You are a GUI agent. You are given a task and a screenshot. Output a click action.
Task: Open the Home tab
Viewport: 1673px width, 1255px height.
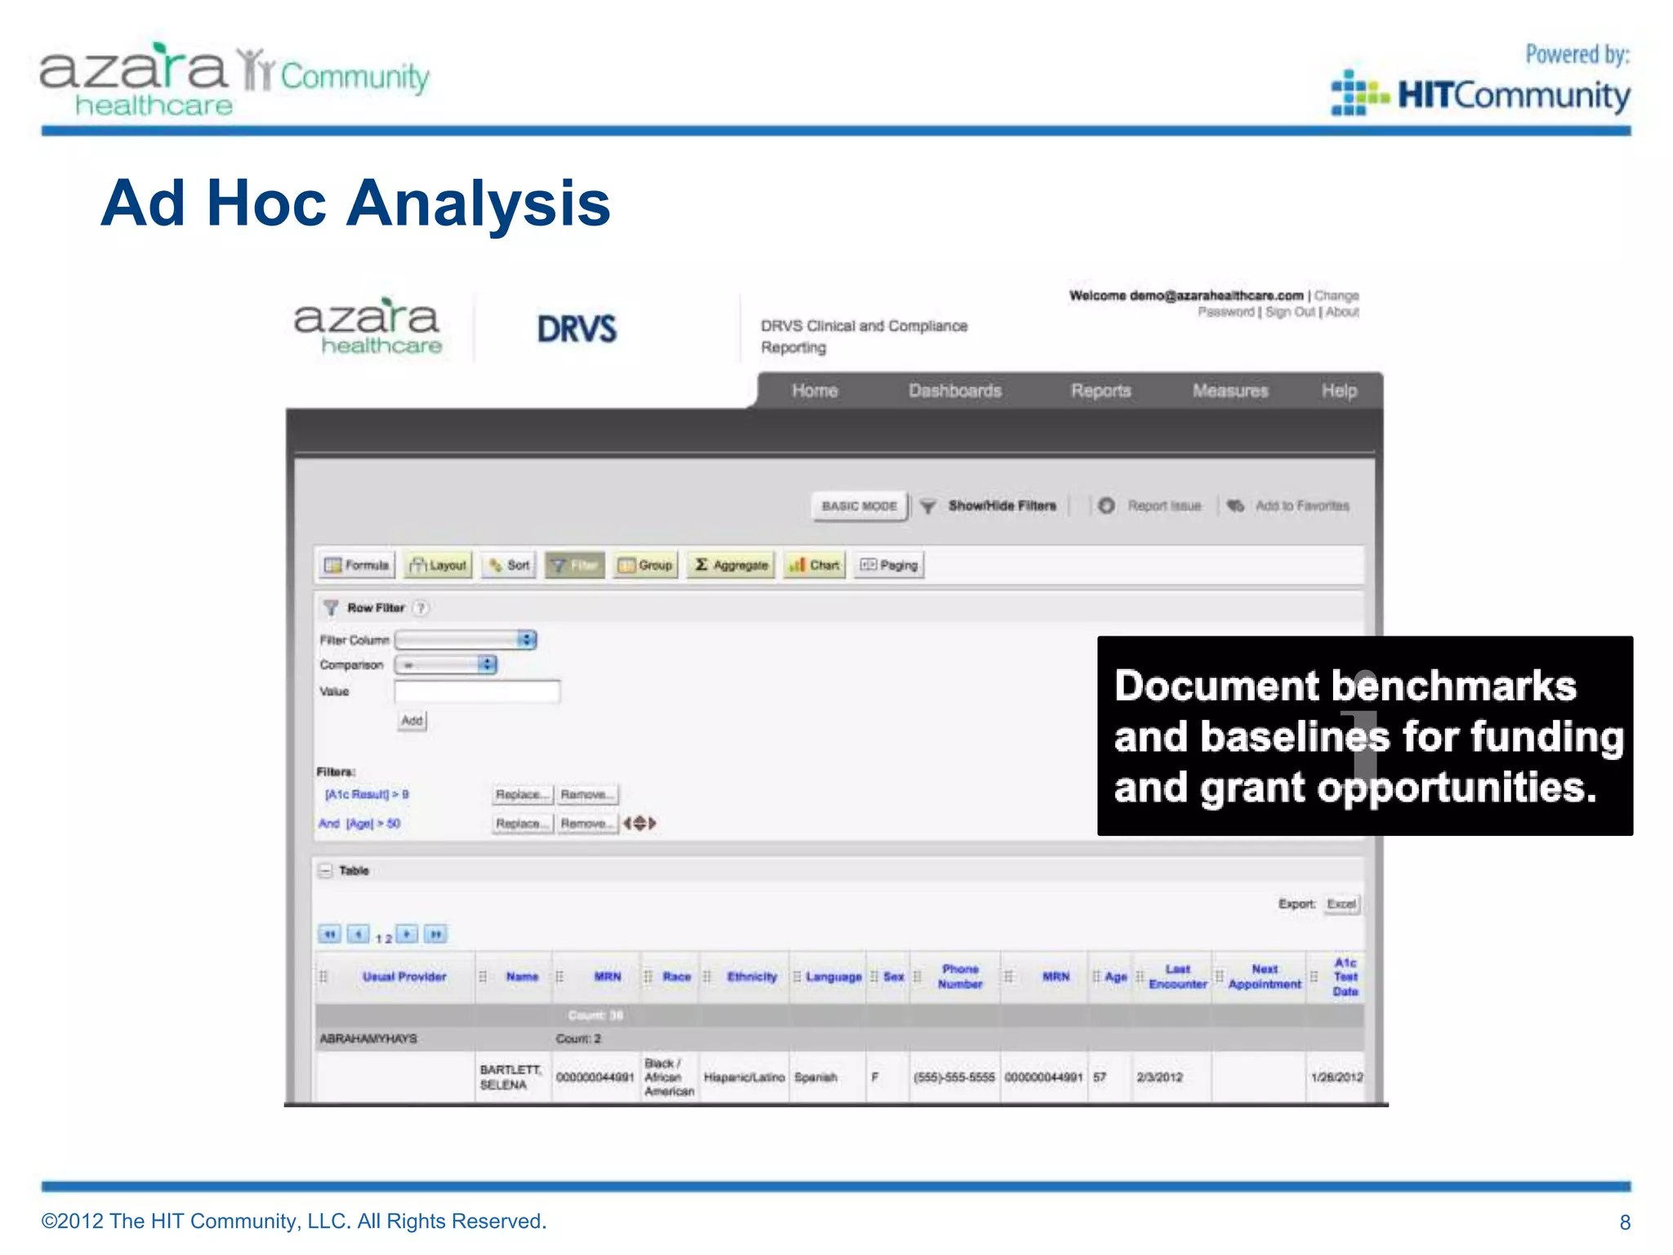coord(814,391)
